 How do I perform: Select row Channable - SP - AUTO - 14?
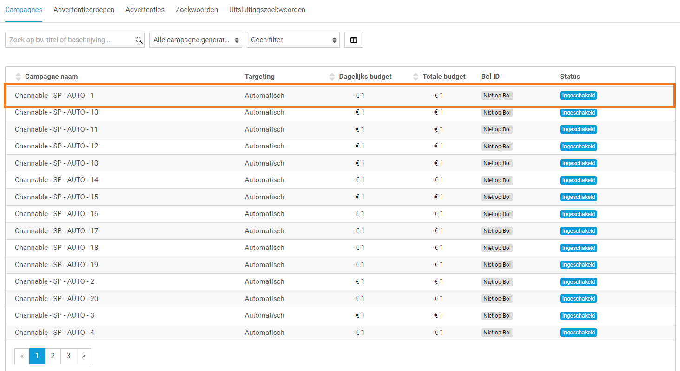[340, 180]
